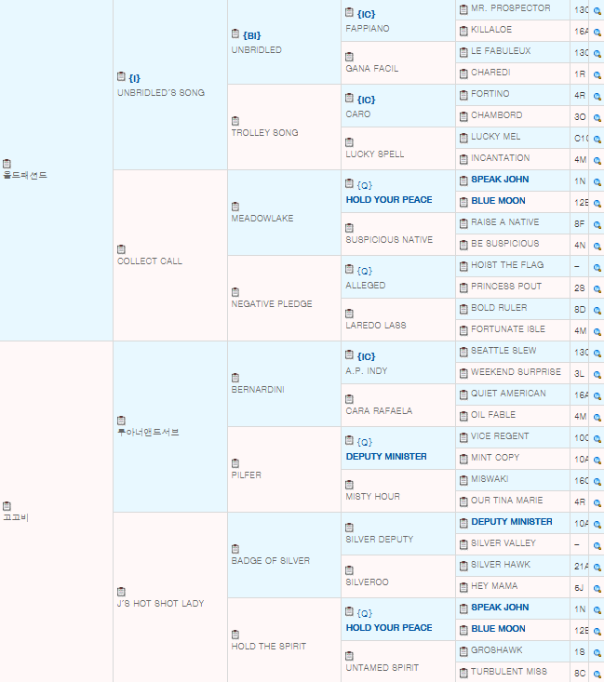Click the clipboard icon above UNBRIDLED'S SONG
Screen dimensions: 604x682
pyautogui.click(x=122, y=77)
